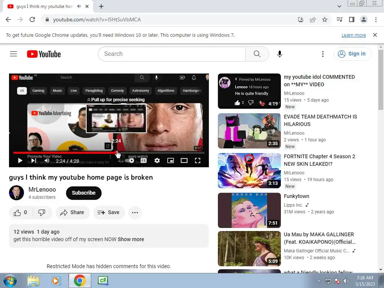Toggle the autoplay switch in the player

coord(129,160)
